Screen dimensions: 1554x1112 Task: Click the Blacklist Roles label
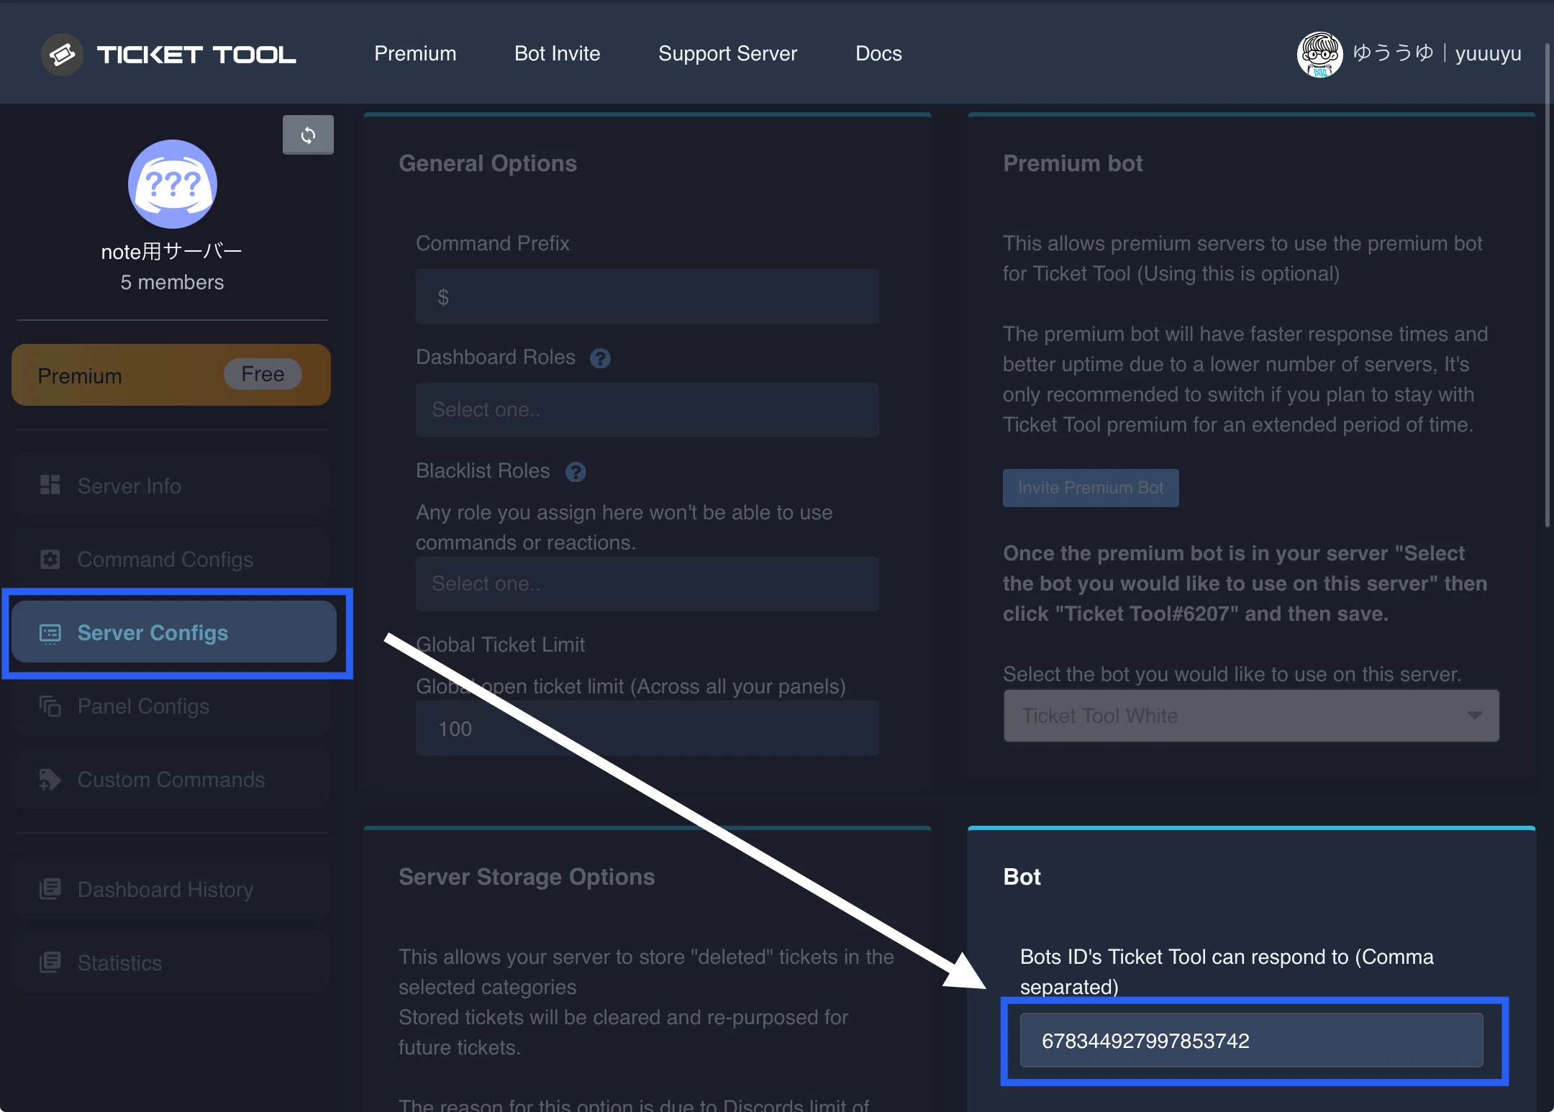483,470
